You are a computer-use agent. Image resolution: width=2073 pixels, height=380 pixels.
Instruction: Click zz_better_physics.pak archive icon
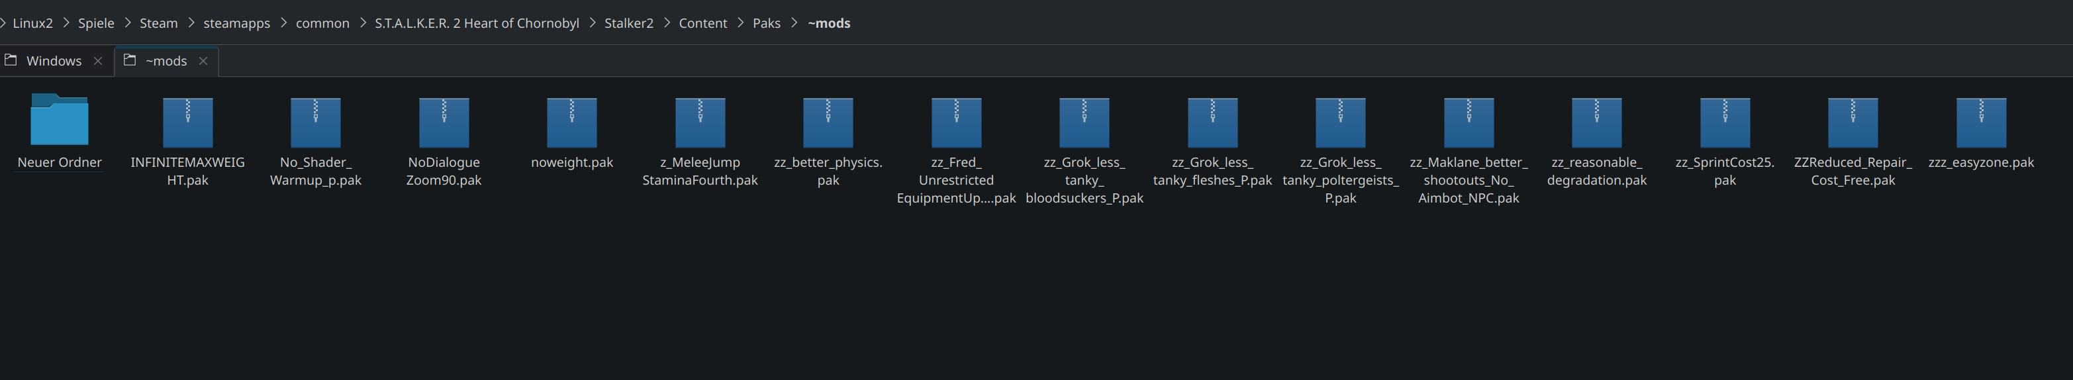[828, 122]
